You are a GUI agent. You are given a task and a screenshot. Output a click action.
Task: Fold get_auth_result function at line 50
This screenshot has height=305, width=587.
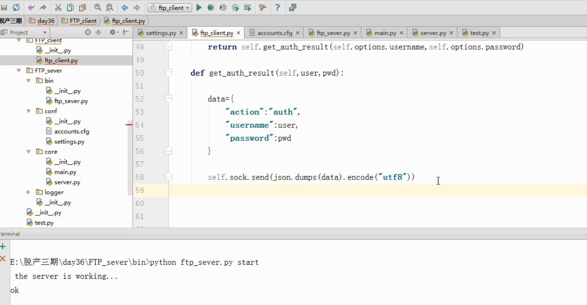pos(169,73)
